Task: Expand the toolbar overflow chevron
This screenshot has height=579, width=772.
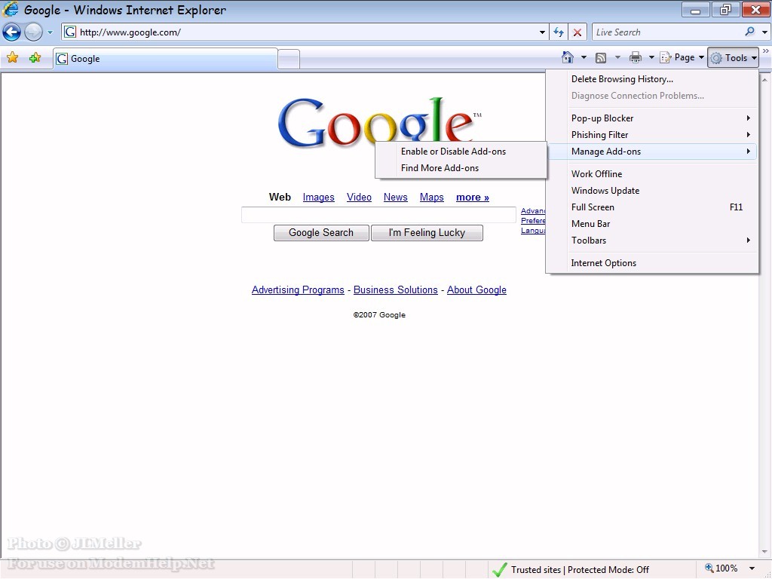Action: pyautogui.click(x=766, y=51)
